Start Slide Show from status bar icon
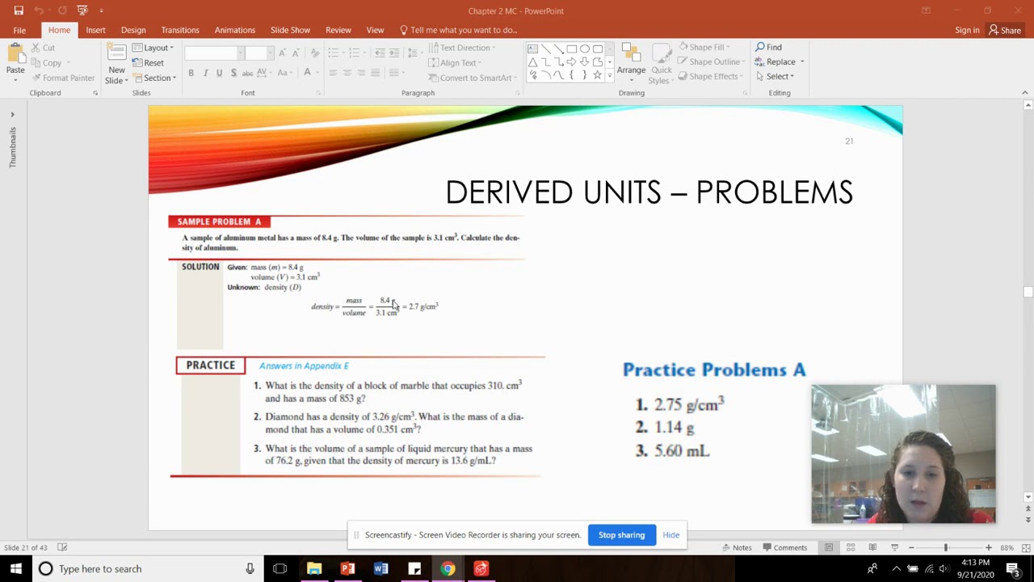The image size is (1034, 582). pyautogui.click(x=894, y=547)
